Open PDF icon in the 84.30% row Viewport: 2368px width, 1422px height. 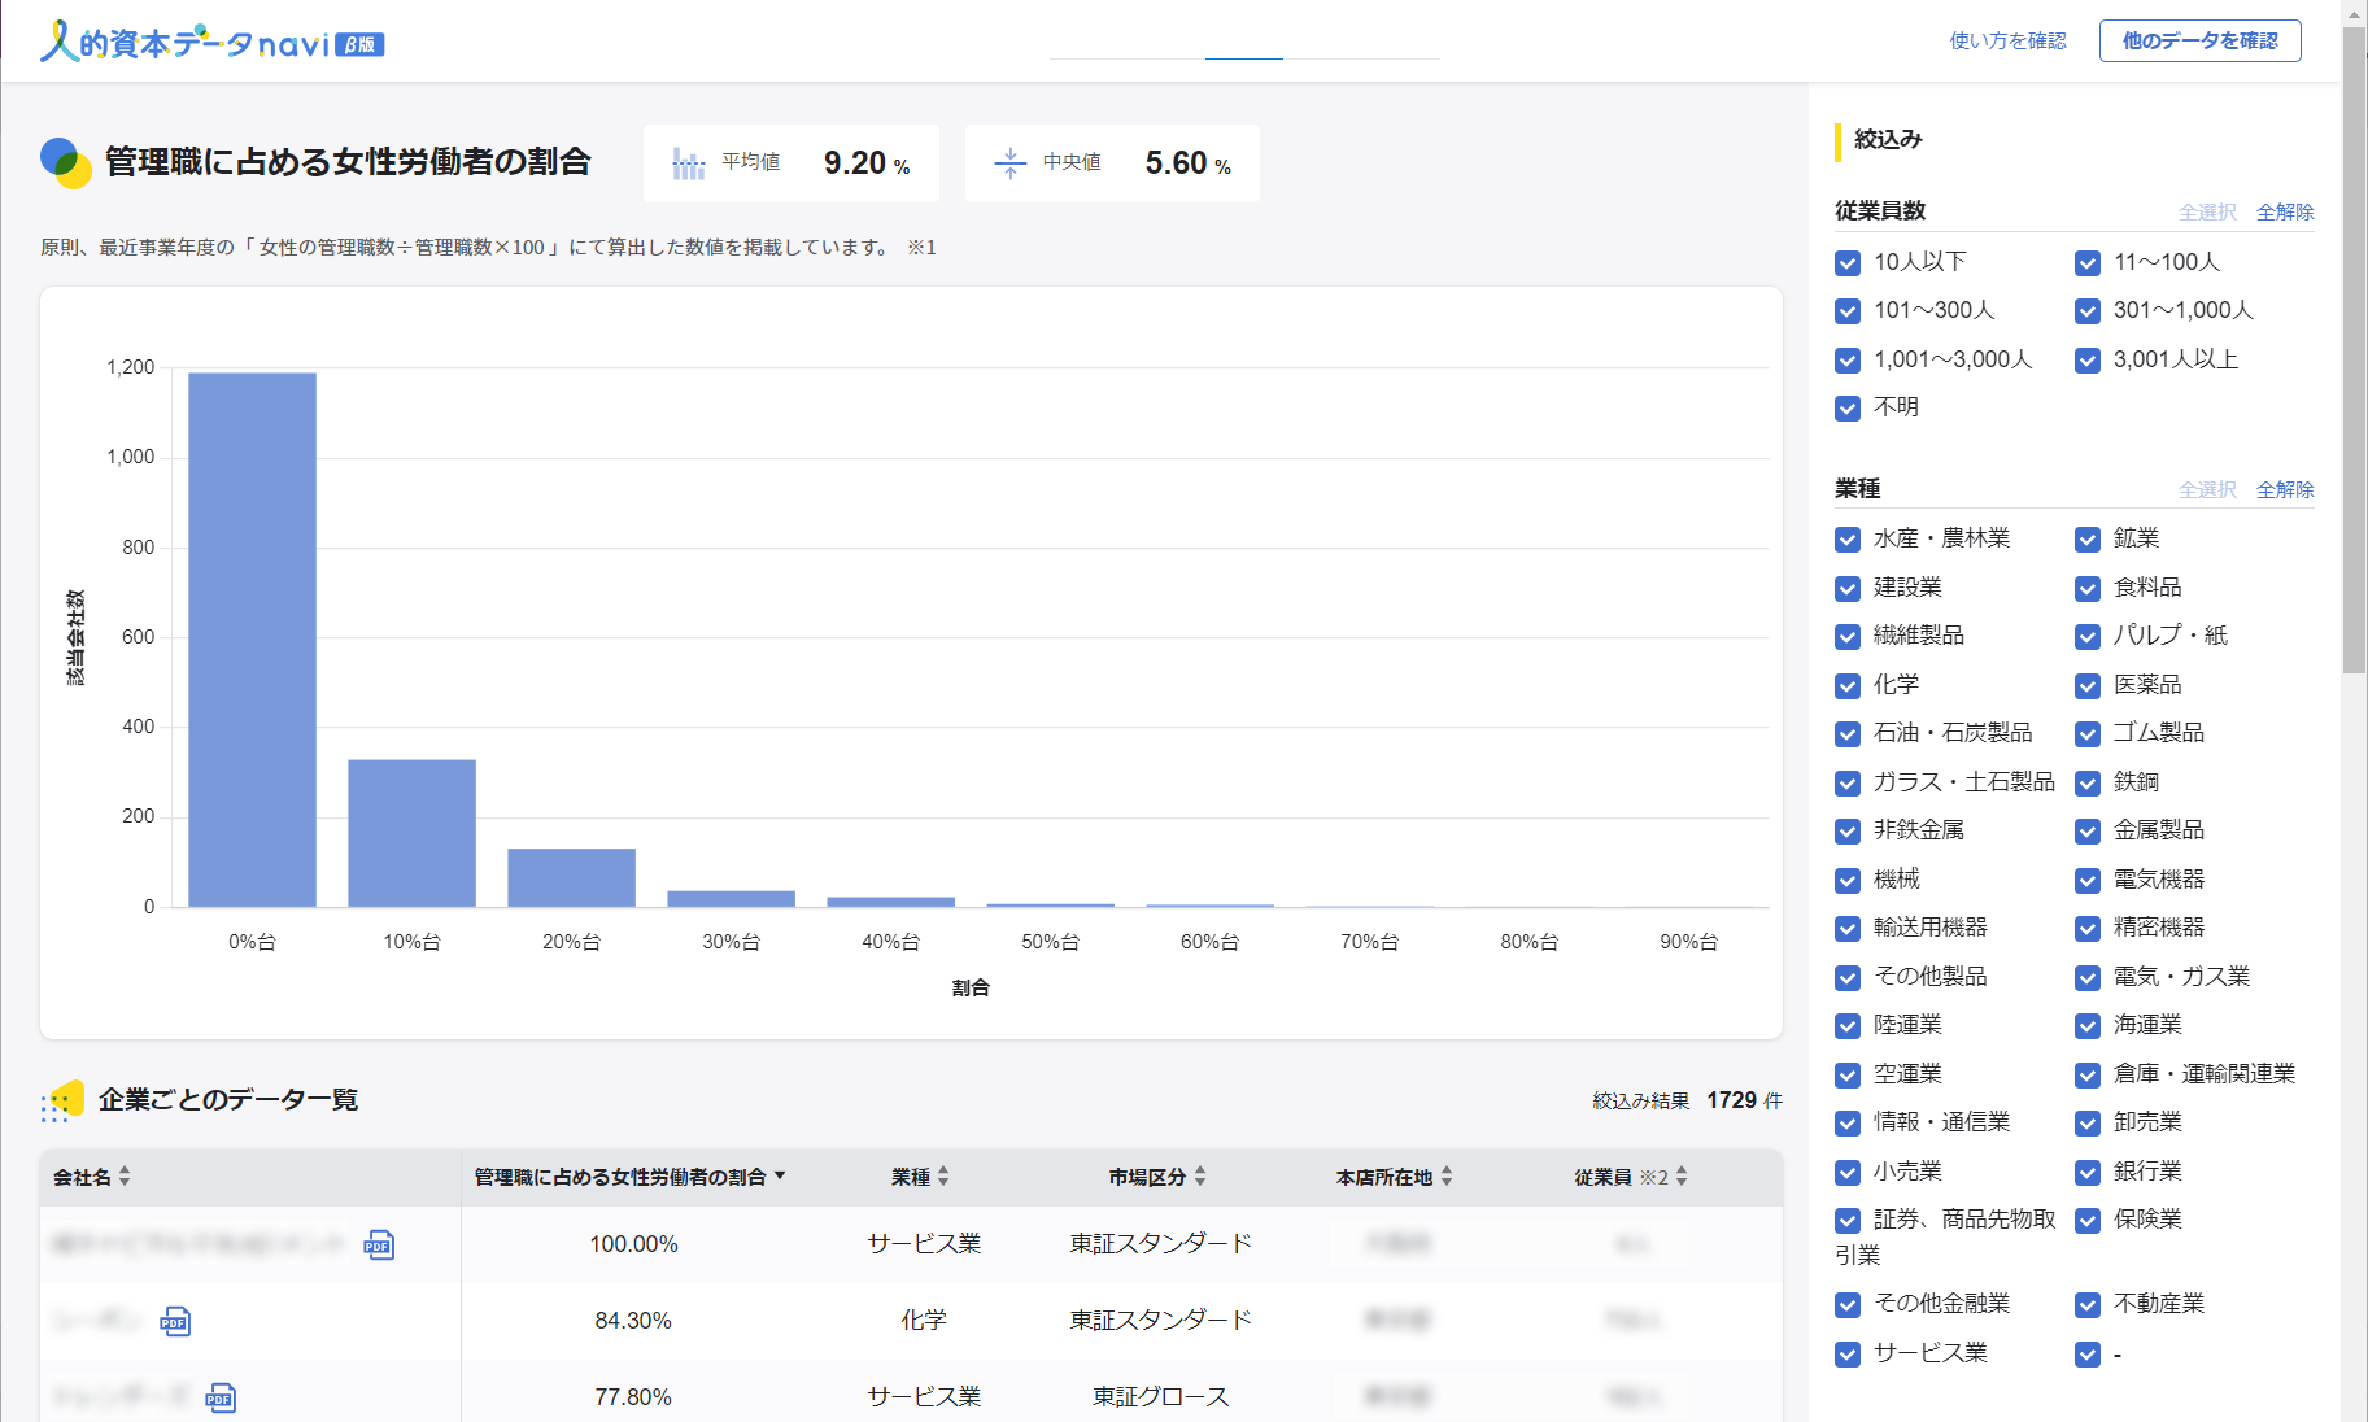175,1321
